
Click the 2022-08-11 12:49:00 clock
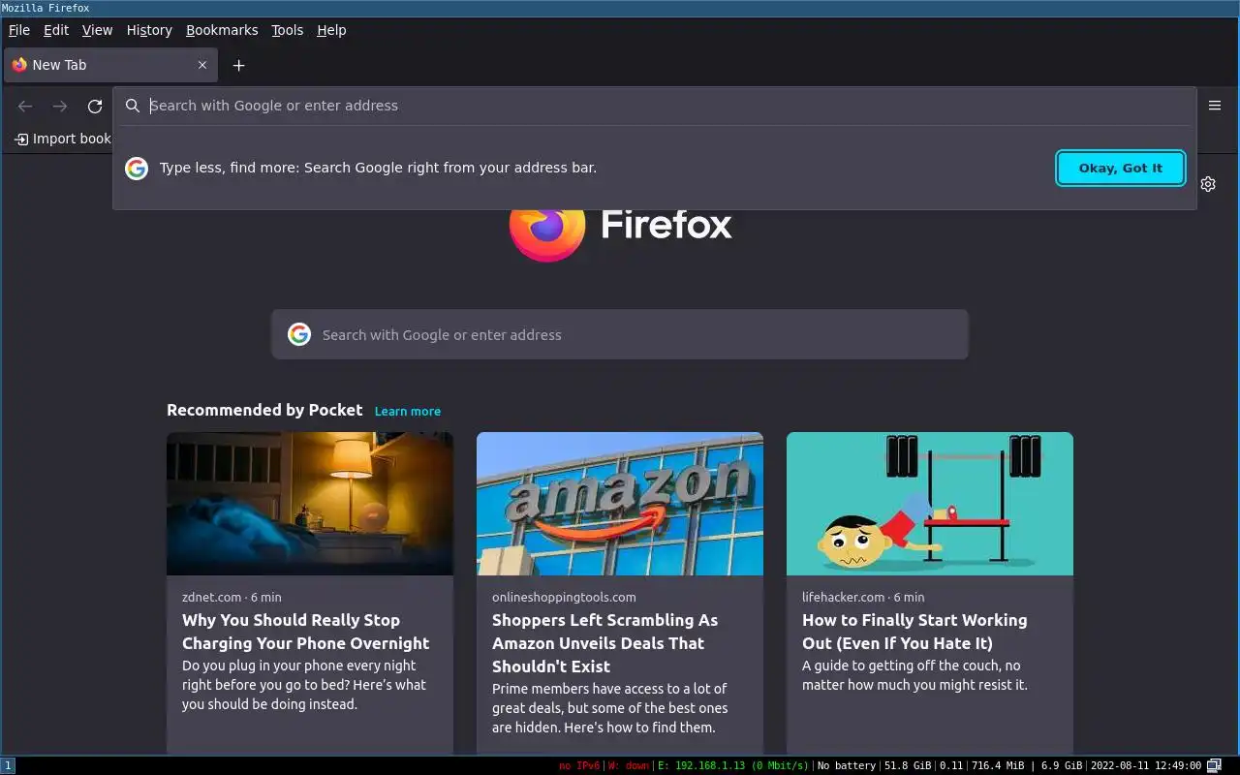[x=1145, y=766]
